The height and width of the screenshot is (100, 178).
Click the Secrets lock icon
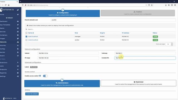pyautogui.click(x=18, y=52)
